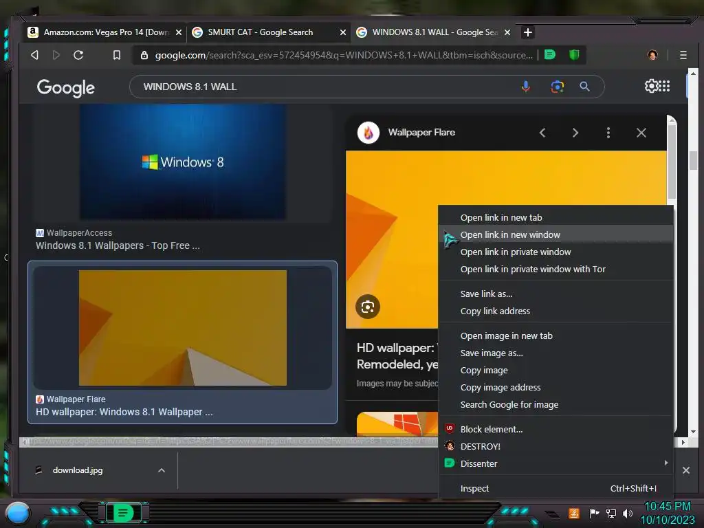This screenshot has height=528, width=704.
Task: Open HD wallpaper: Windows 8.1 Wallpaper link
Action: tap(124, 412)
